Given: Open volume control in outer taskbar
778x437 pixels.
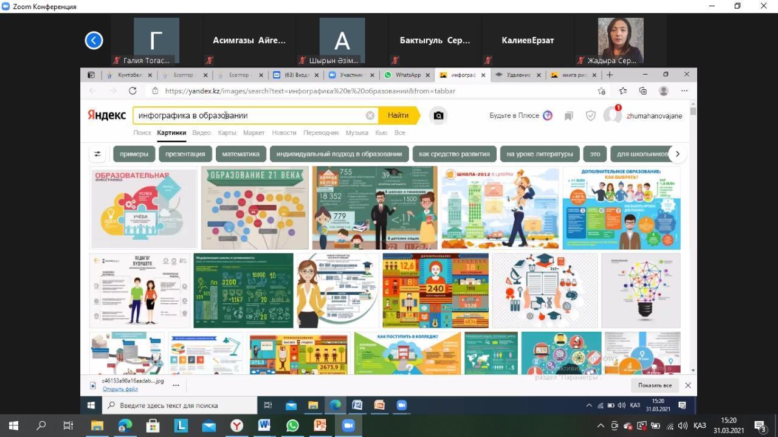Looking at the screenshot, I should pos(682,425).
